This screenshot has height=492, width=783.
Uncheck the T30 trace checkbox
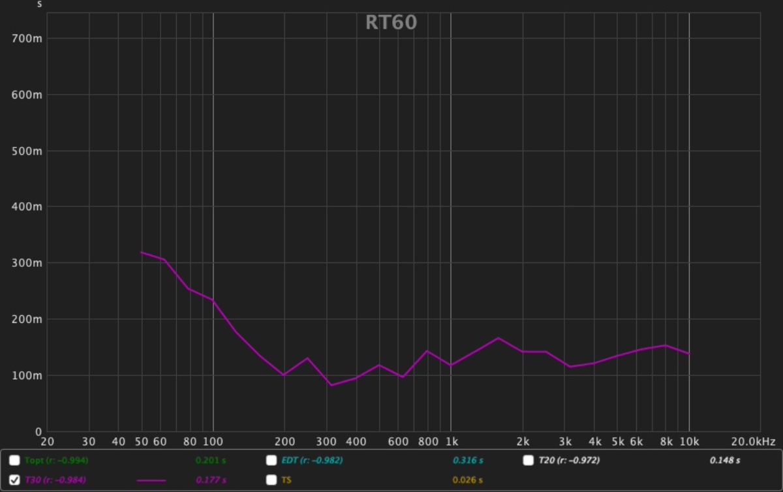(14, 480)
